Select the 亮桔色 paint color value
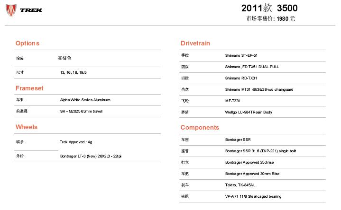The width and height of the screenshot is (341, 210). 65,58
